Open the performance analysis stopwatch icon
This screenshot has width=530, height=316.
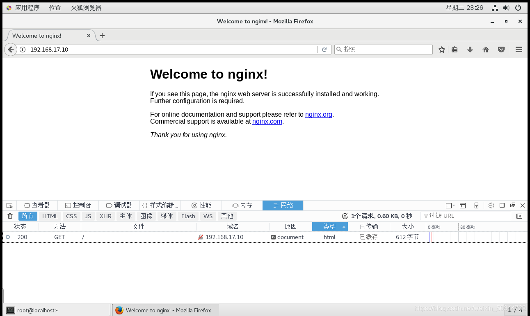[x=345, y=216]
